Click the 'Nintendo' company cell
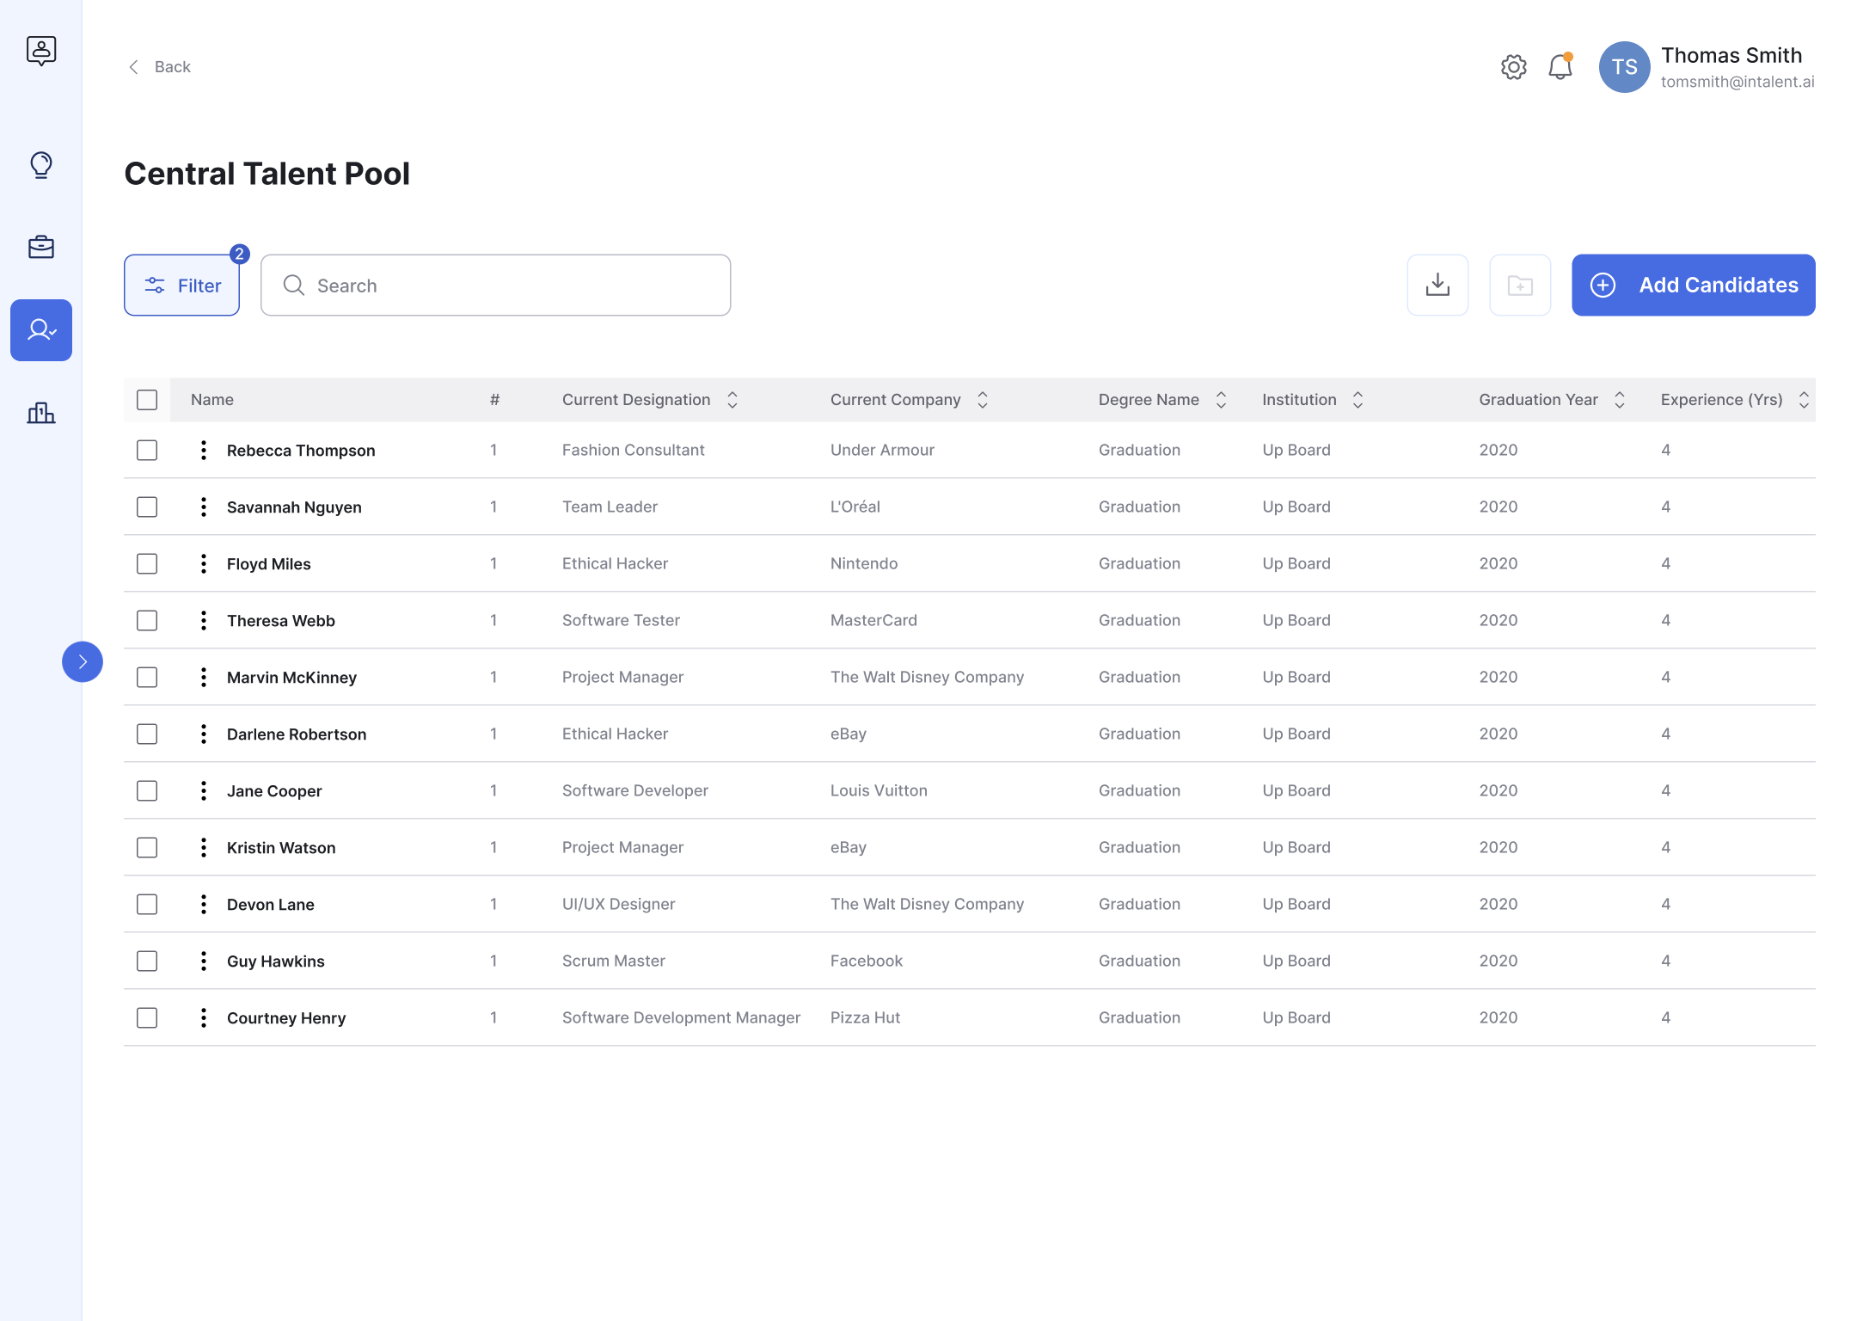The height and width of the screenshot is (1321, 1857). (x=863, y=563)
